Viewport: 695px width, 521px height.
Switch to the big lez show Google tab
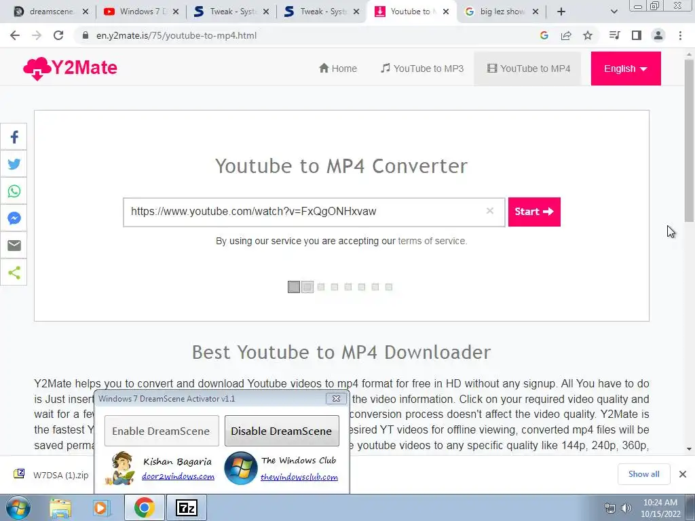click(x=502, y=12)
